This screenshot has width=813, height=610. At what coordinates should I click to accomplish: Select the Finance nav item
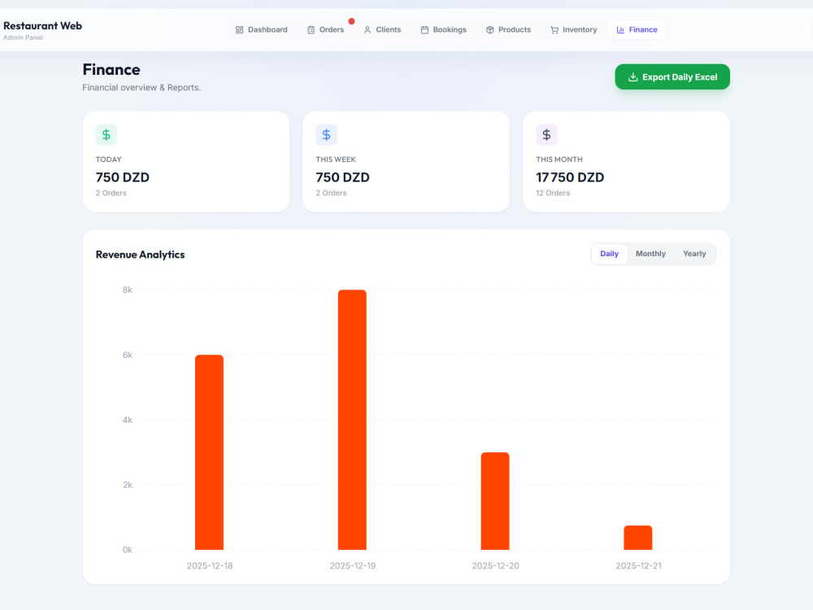tap(637, 30)
